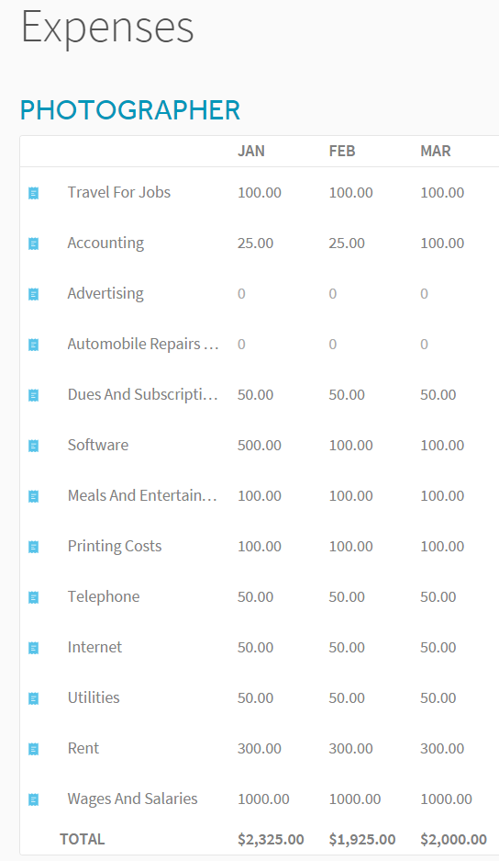The image size is (499, 861).
Task: Edit the January Software amount 500.00
Action: point(260,446)
